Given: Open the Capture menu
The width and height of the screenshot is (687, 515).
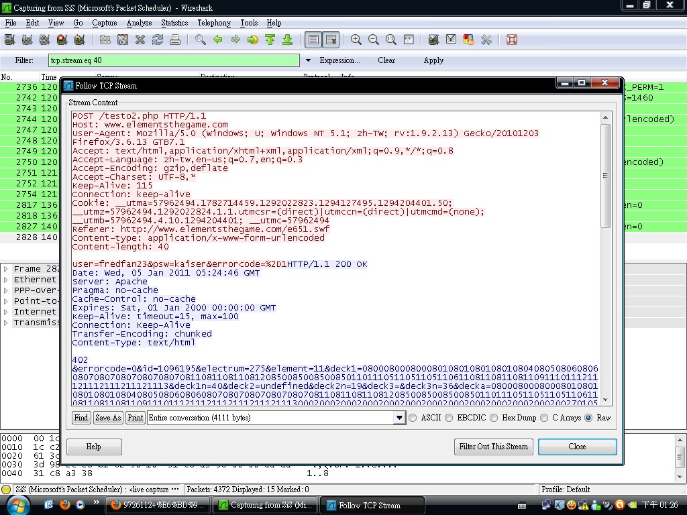Looking at the screenshot, I should tap(104, 23).
